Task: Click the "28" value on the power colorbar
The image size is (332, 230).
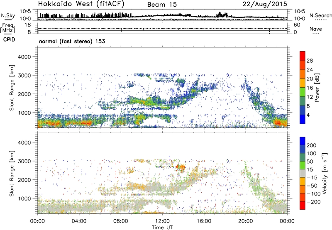Action: coord(310,61)
